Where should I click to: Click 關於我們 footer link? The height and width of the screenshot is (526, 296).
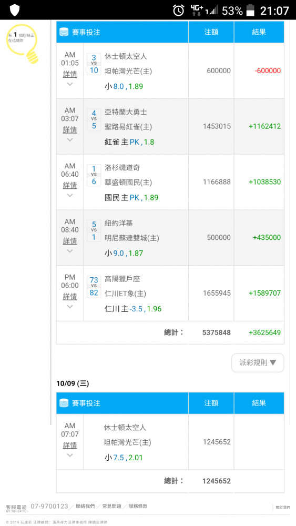283,508
